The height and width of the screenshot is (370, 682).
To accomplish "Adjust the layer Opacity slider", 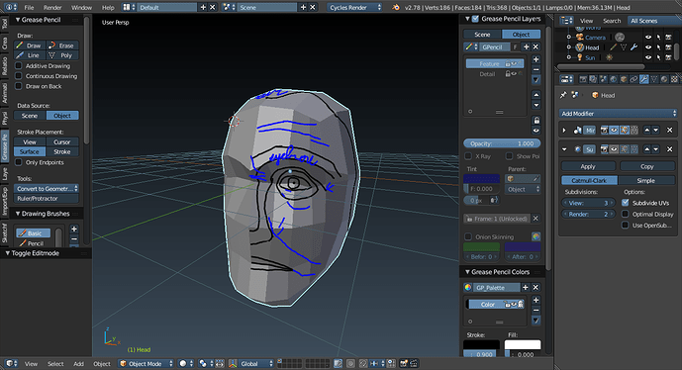I will click(502, 143).
